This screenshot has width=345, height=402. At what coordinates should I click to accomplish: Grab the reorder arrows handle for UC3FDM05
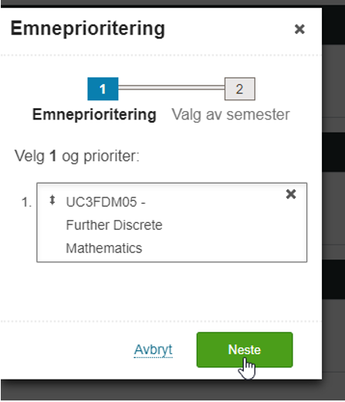coord(52,201)
